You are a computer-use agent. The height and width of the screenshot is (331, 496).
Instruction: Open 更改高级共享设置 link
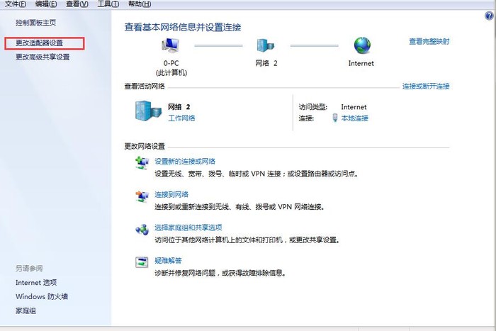[x=43, y=57]
